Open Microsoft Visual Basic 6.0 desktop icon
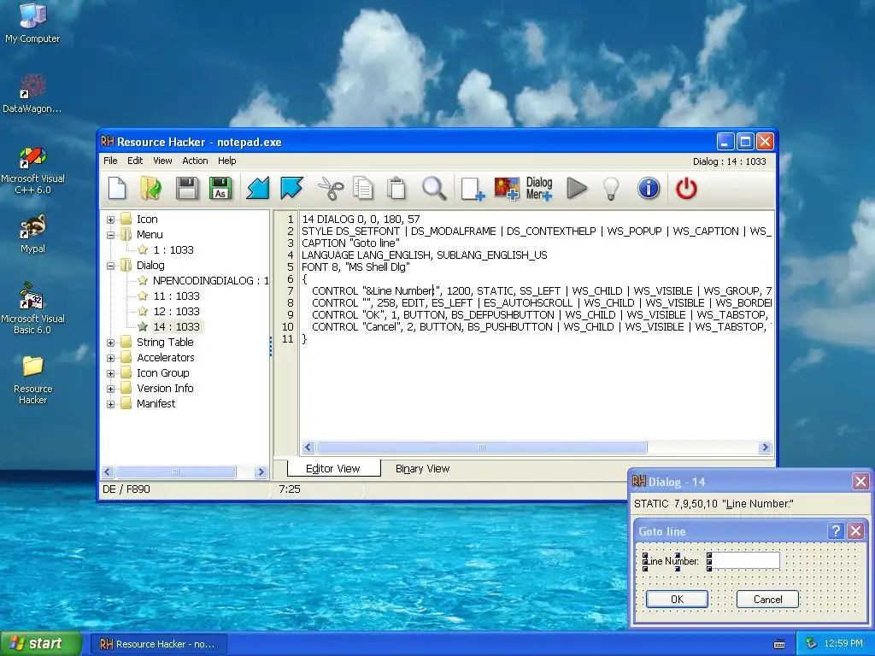Screen dimensions: 875x656 pyautogui.click(x=32, y=308)
